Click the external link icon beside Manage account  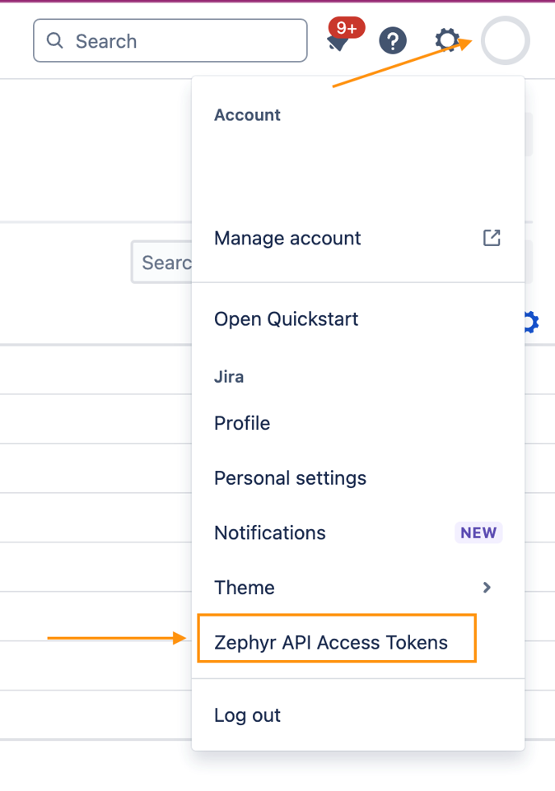491,238
